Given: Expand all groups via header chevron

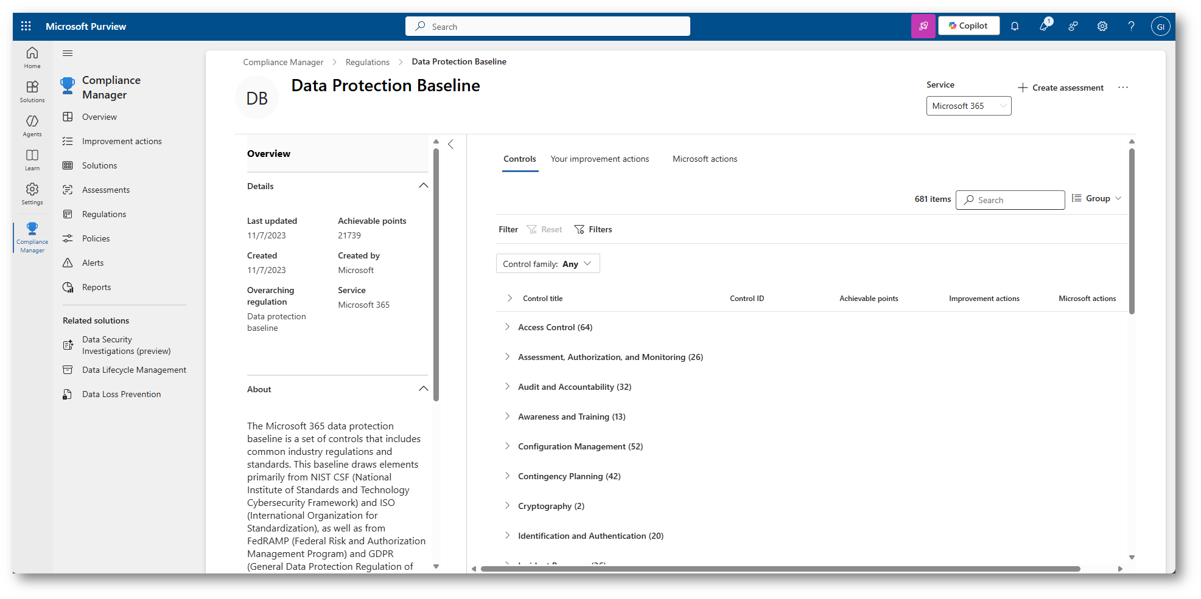Looking at the screenshot, I should click(x=509, y=298).
